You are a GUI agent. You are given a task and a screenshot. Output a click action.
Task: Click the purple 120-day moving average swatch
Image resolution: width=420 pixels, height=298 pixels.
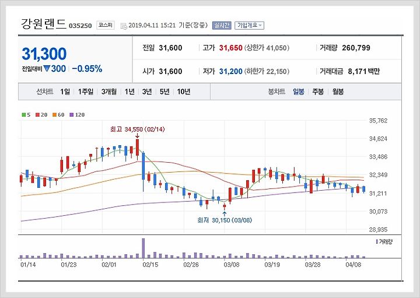point(71,115)
